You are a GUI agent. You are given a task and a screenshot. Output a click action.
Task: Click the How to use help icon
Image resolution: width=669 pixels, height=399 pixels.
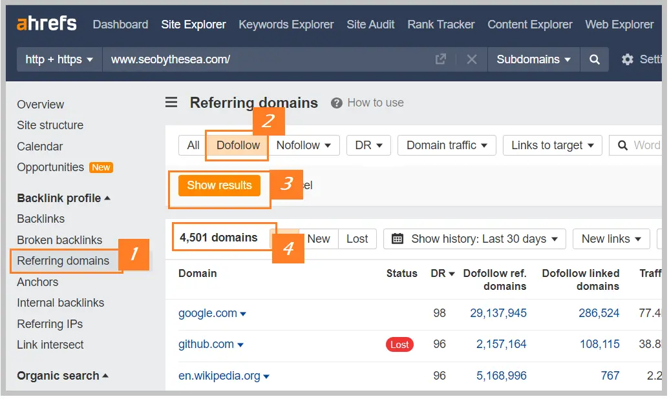click(x=337, y=103)
